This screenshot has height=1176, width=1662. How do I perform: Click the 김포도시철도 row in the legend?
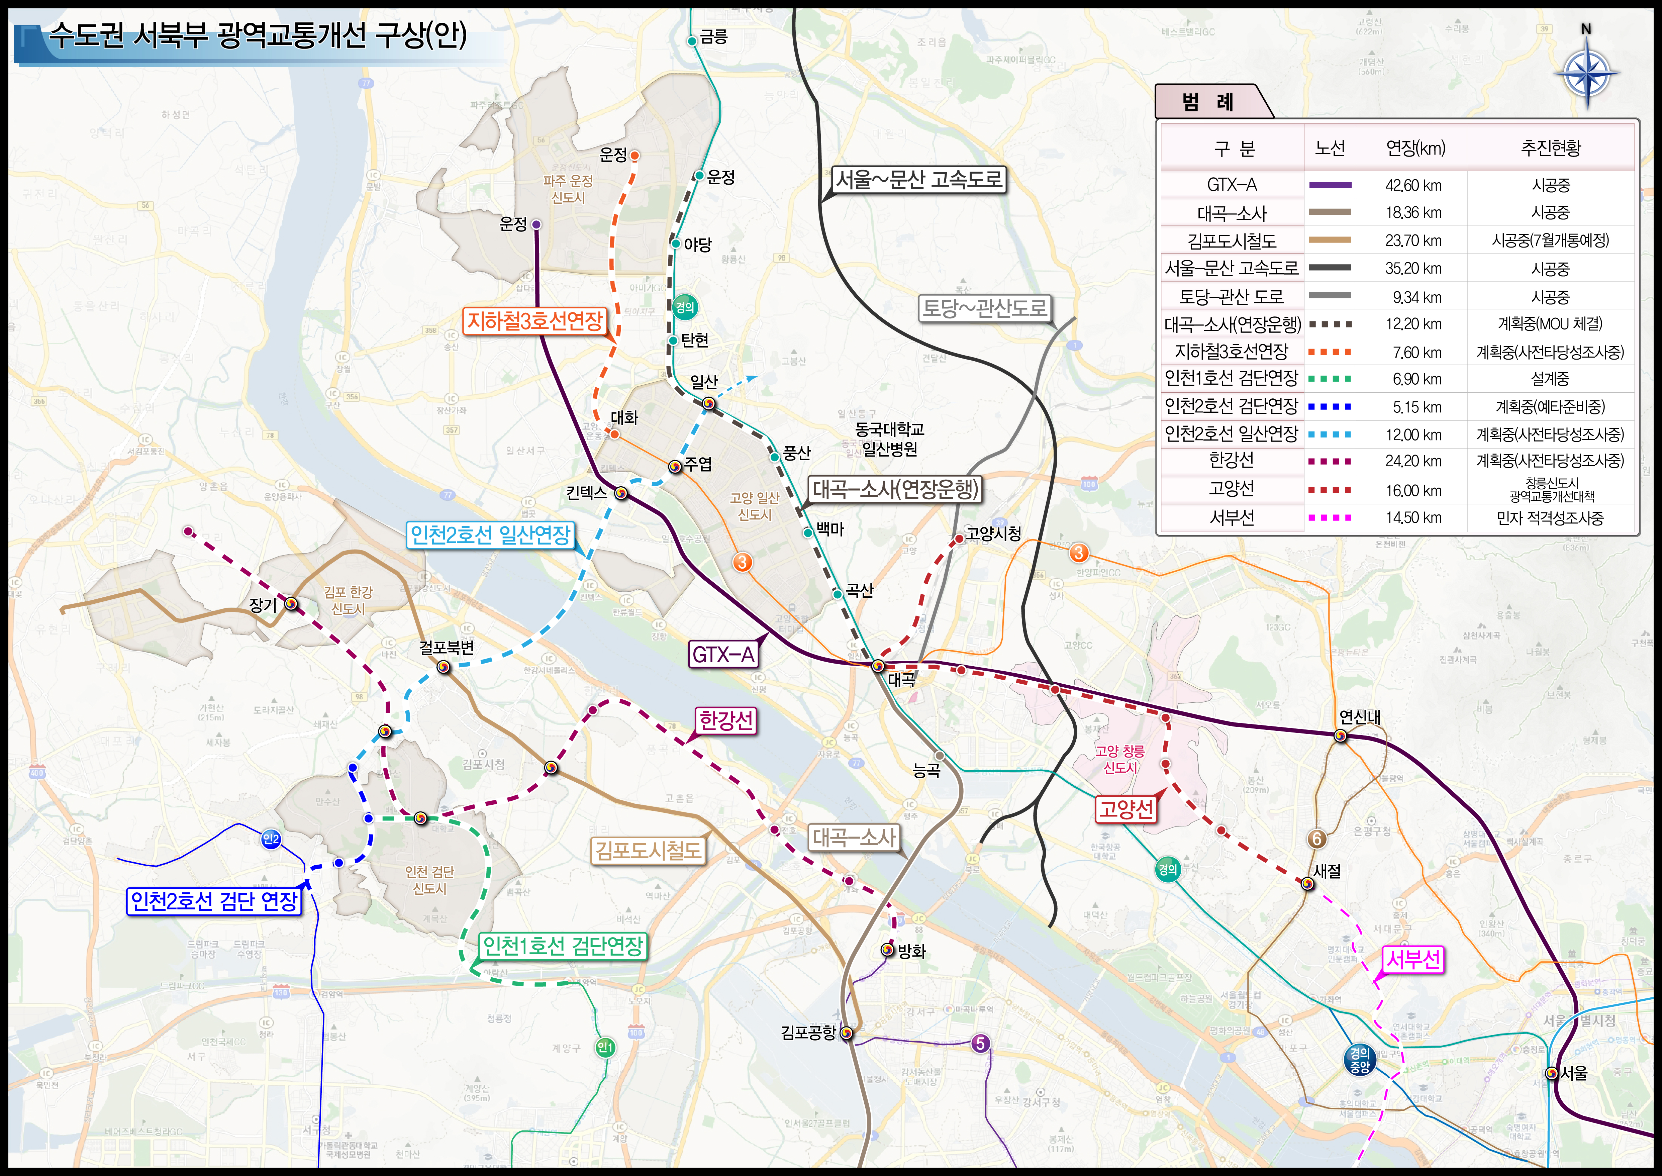click(1231, 240)
